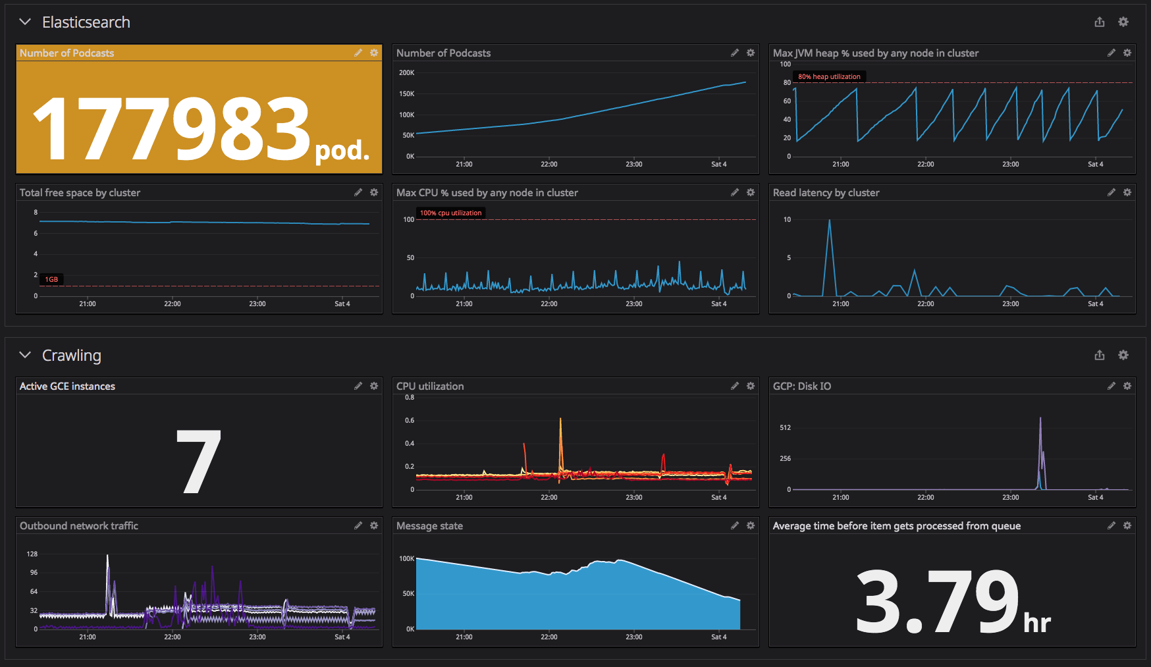This screenshot has height=667, width=1151.
Task: Open Message state widget settings gear
Action: click(751, 525)
